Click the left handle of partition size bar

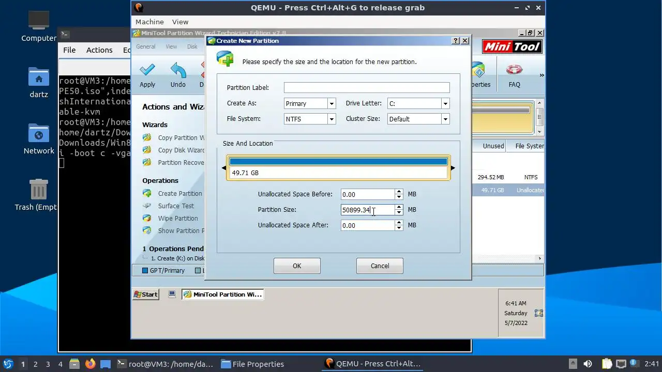pyautogui.click(x=224, y=168)
